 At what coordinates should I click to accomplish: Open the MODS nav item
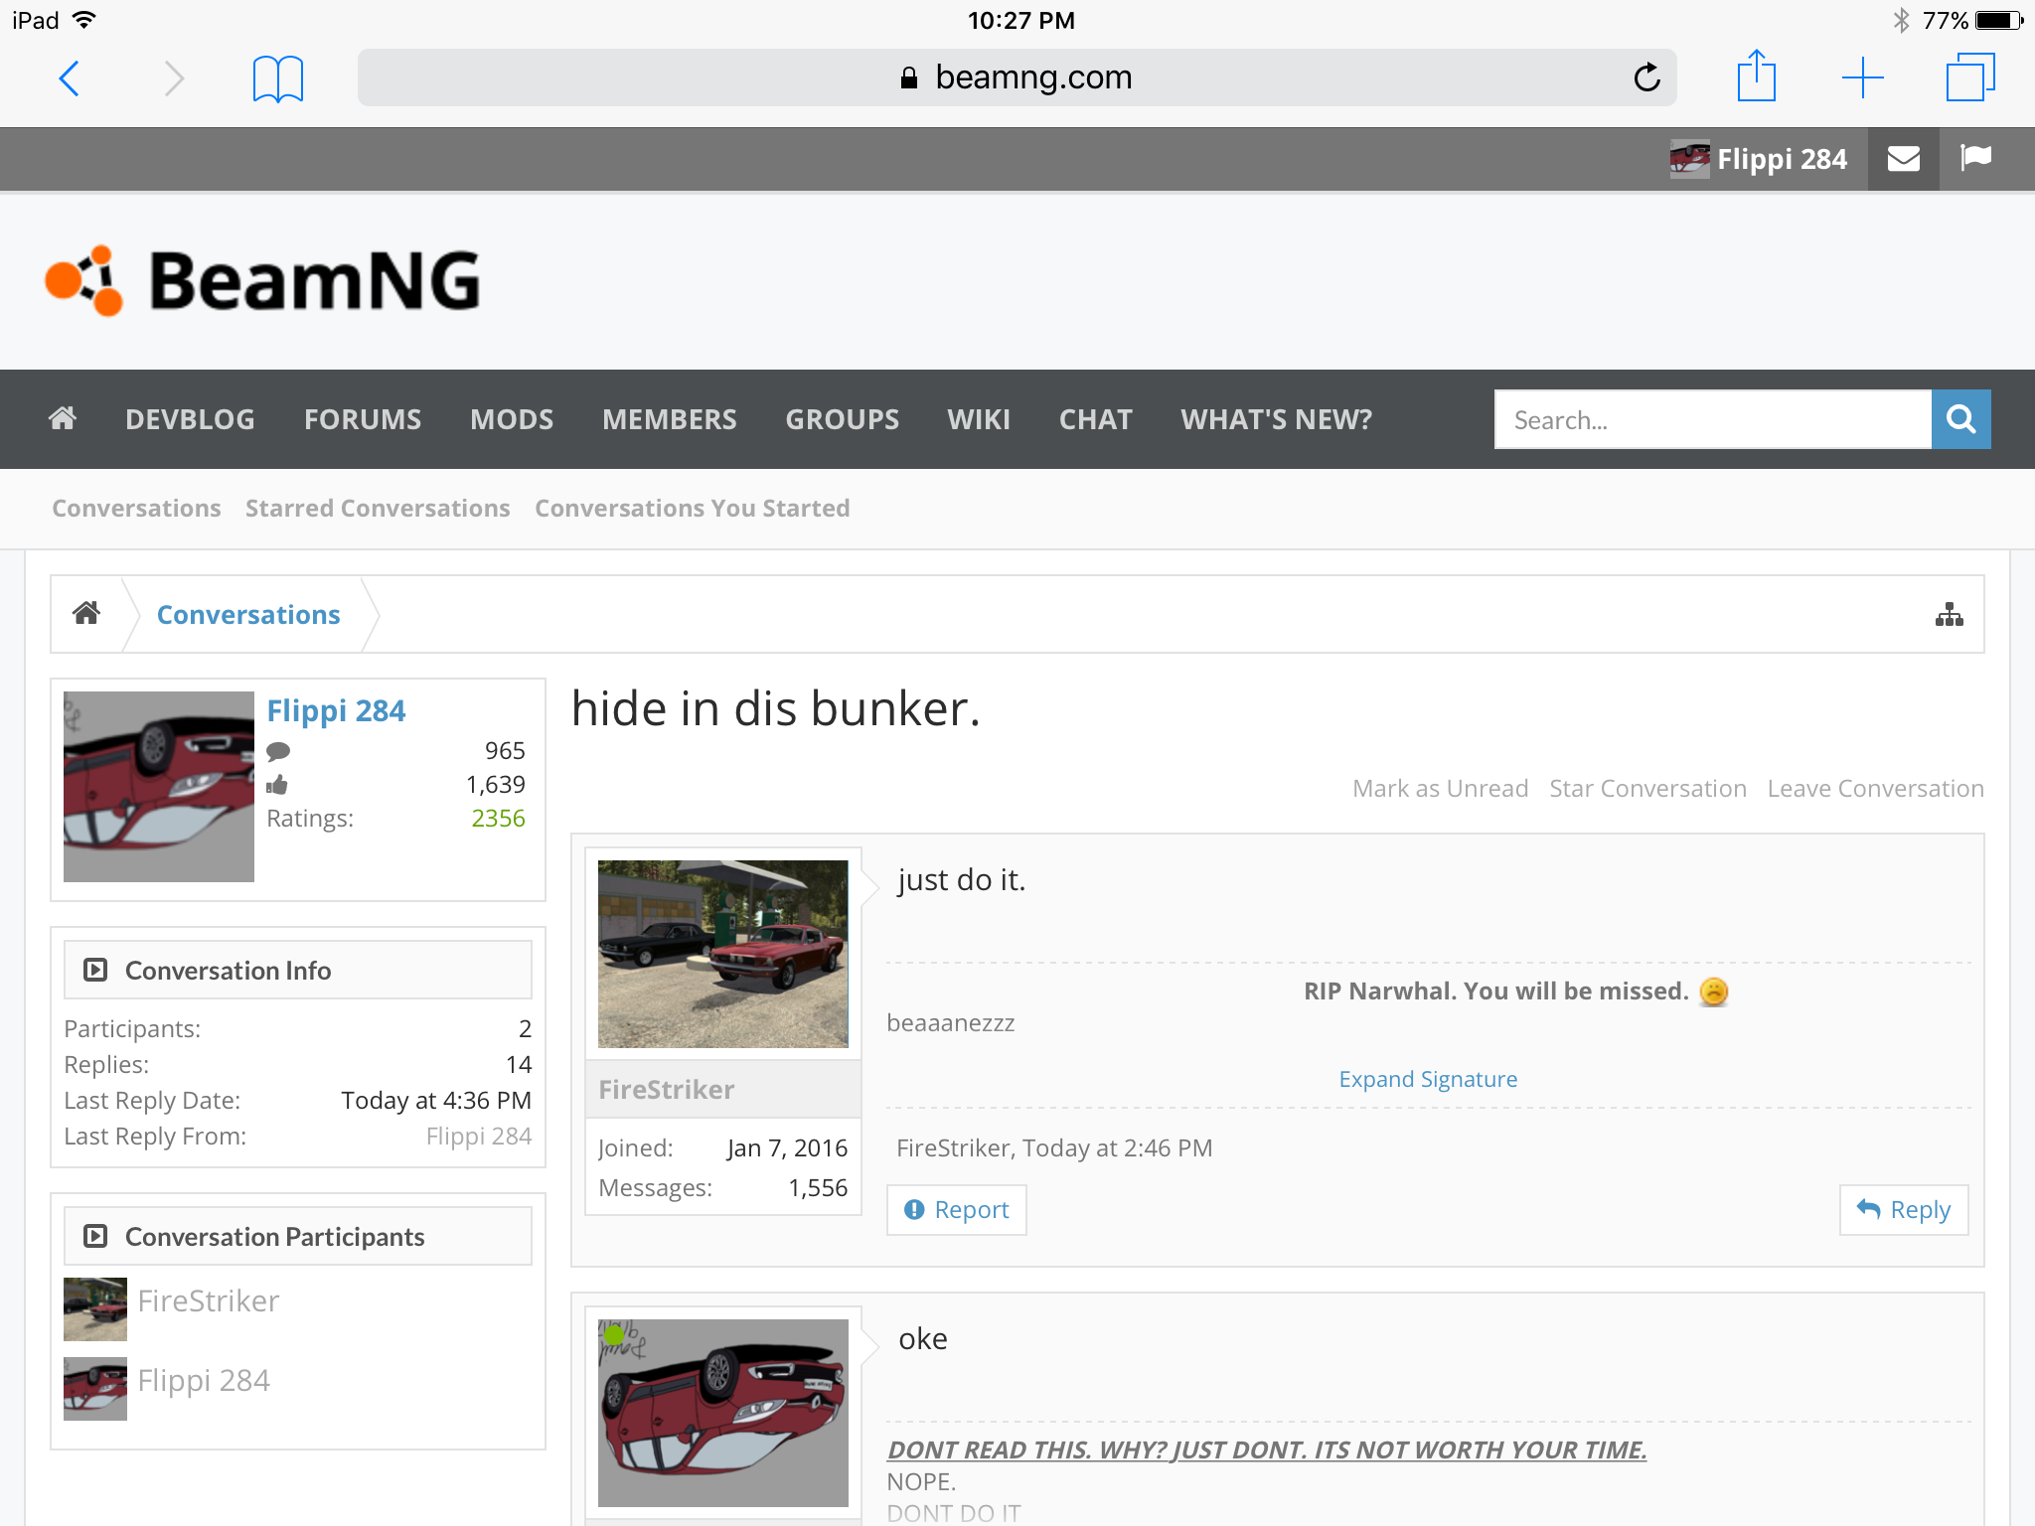pyautogui.click(x=512, y=419)
